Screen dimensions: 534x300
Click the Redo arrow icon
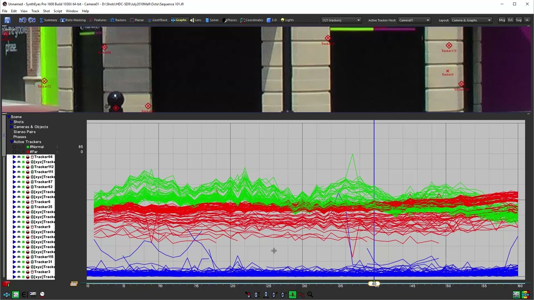(32, 20)
